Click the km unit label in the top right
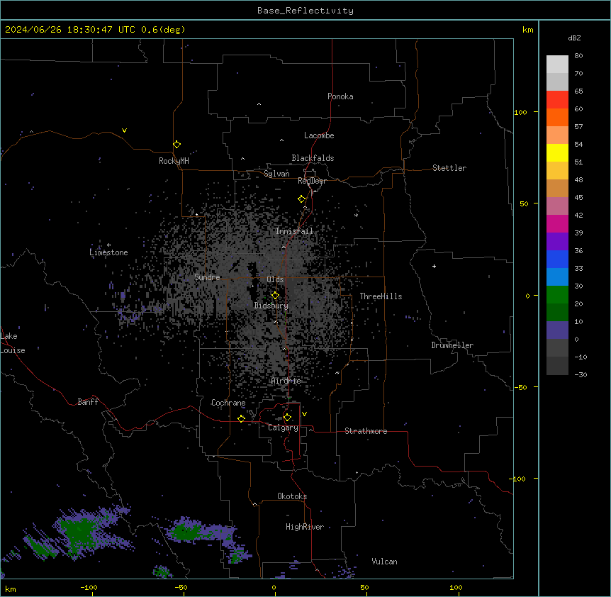 pyautogui.click(x=527, y=30)
